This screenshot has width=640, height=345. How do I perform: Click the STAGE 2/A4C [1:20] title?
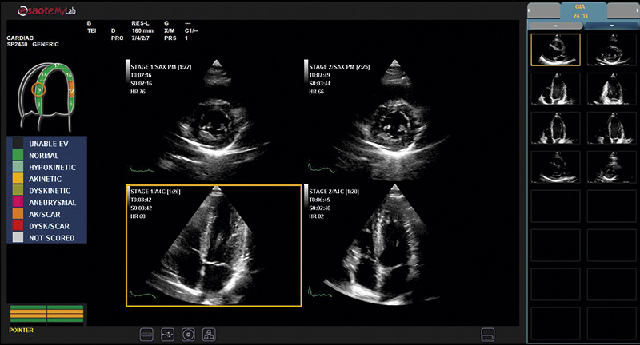pyautogui.click(x=334, y=192)
